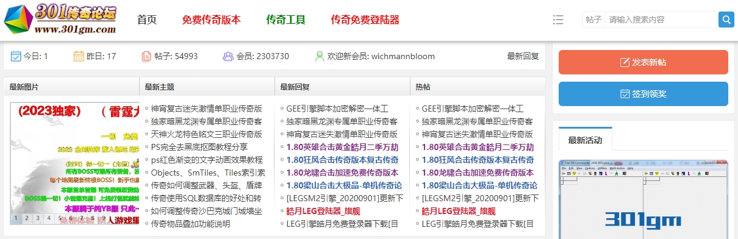Screen dimensions: 738x239
Task: Open 传奇工具 navigation item
Action: click(x=286, y=20)
